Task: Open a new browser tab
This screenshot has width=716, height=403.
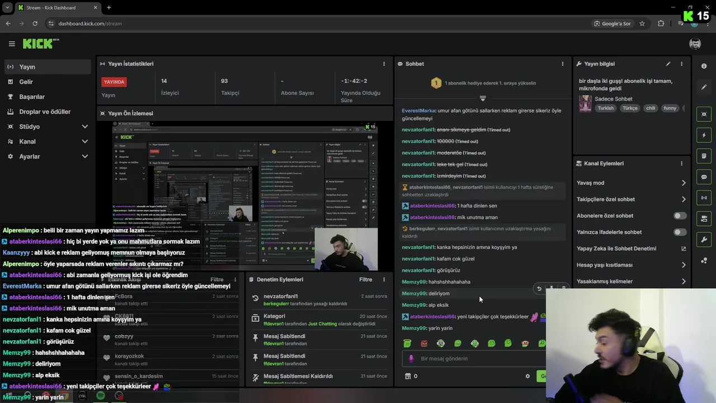Action: point(109,8)
